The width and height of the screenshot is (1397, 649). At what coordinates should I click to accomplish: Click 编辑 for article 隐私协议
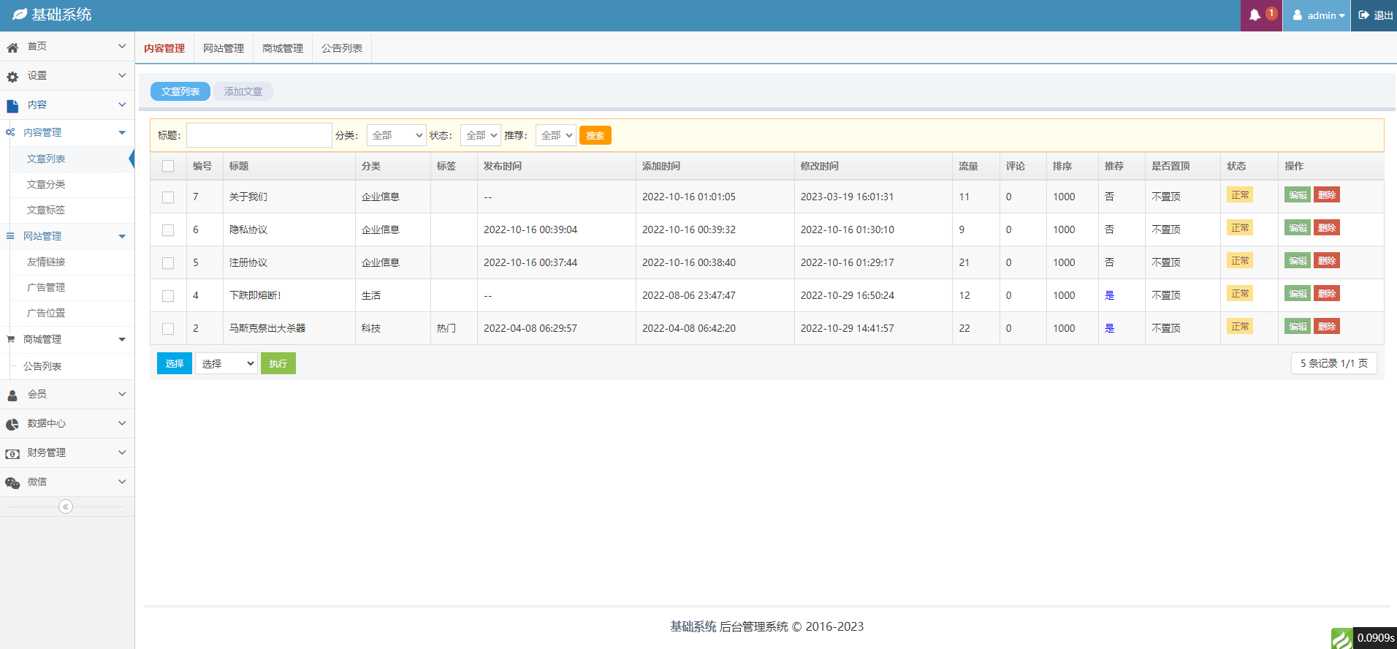coord(1297,228)
